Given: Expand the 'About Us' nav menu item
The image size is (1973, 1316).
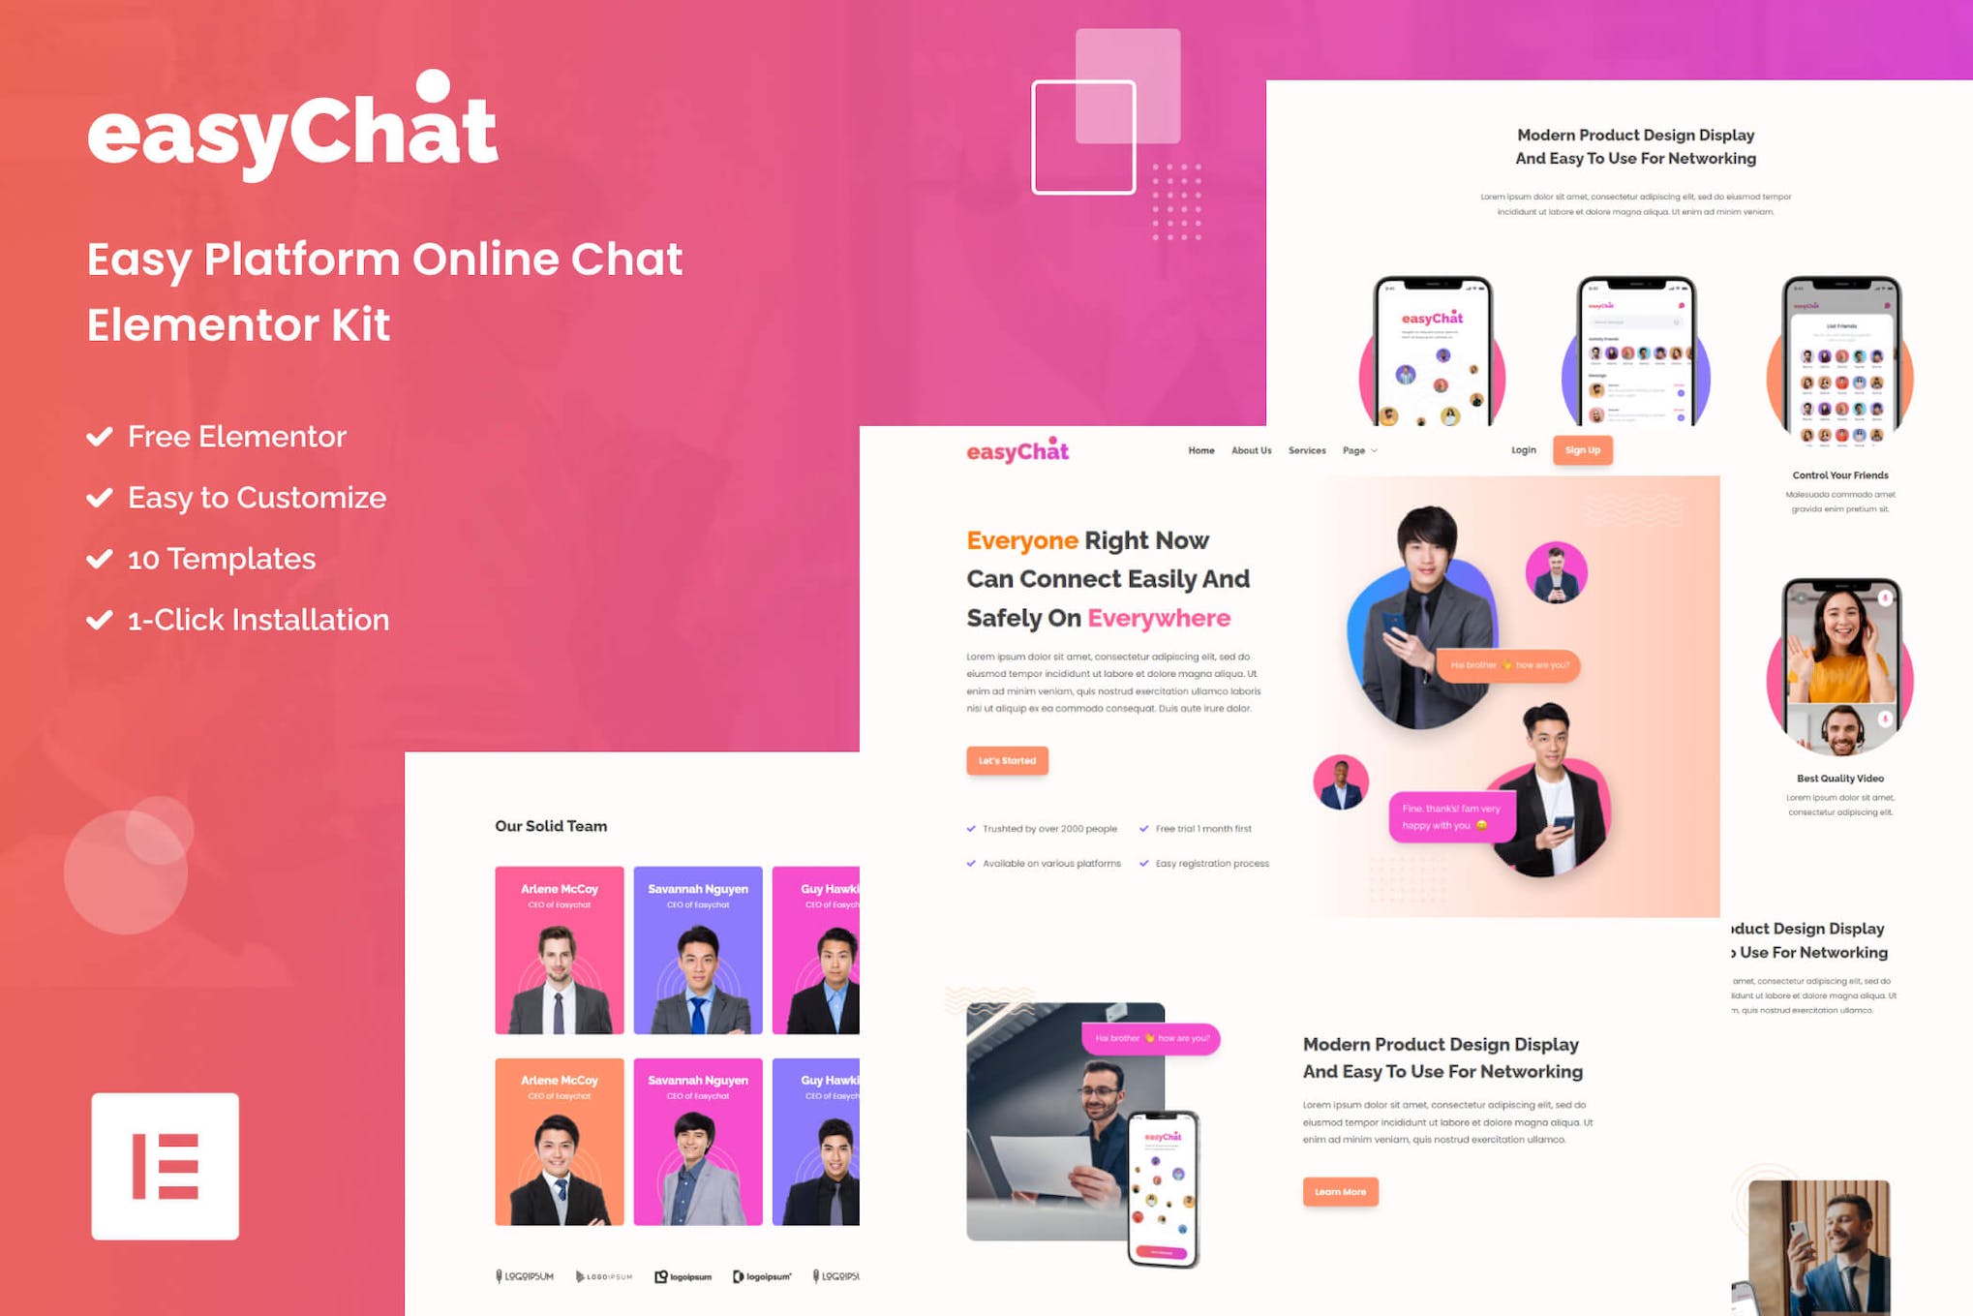Looking at the screenshot, I should (x=1251, y=449).
